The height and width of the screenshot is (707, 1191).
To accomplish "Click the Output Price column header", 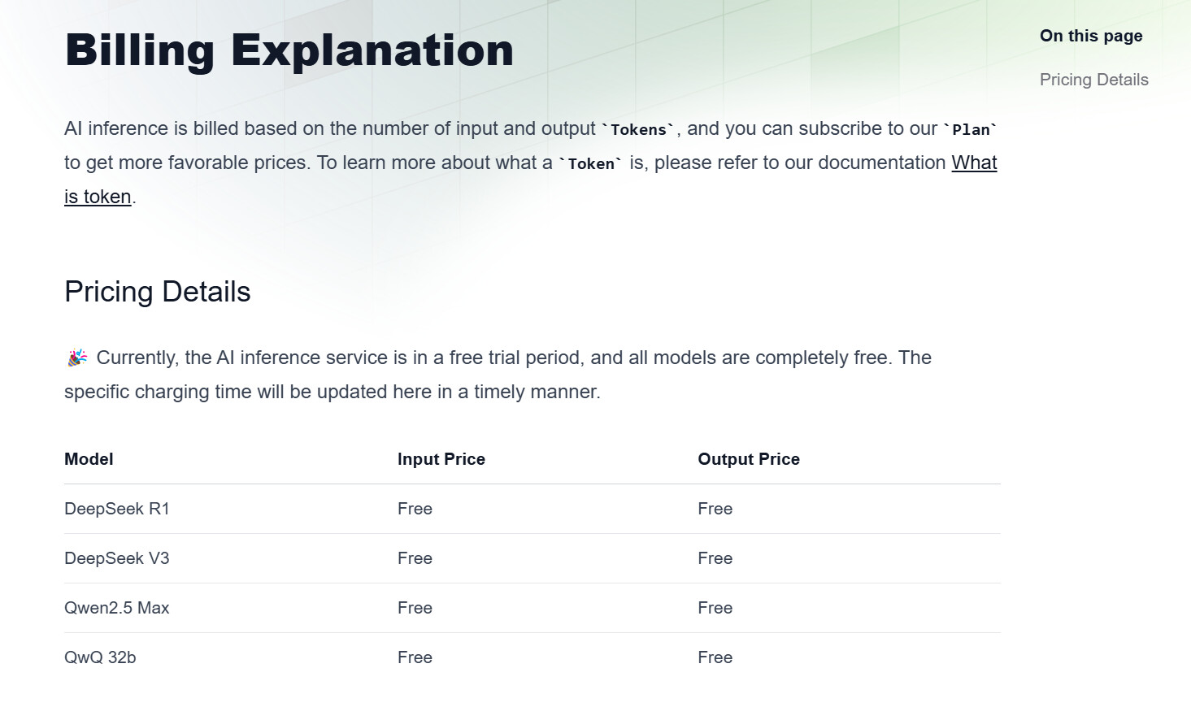I will [x=749, y=459].
